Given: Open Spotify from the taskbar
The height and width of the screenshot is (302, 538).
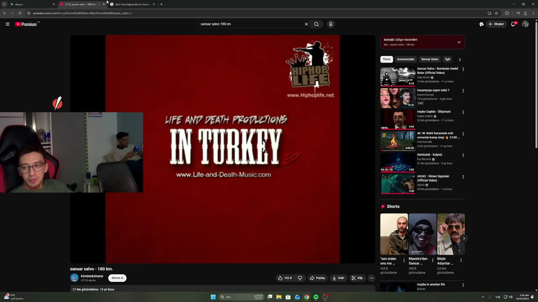Looking at the screenshot, I should click(x=316, y=297).
